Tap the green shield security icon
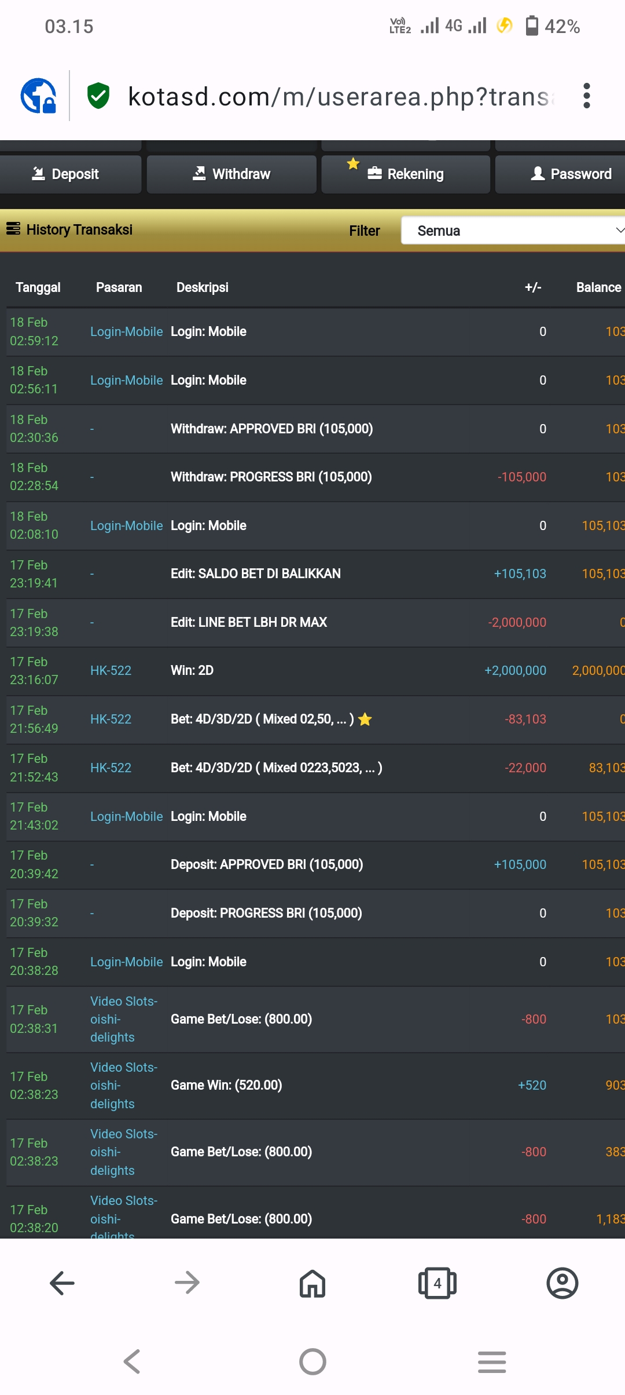Screen dimensions: 625x1395 98,96
